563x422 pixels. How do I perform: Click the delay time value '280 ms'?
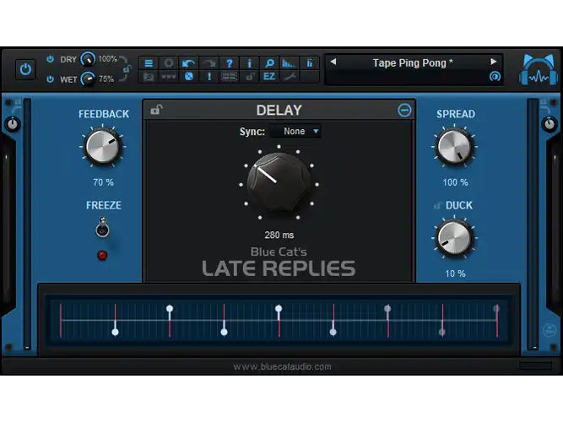(x=279, y=235)
